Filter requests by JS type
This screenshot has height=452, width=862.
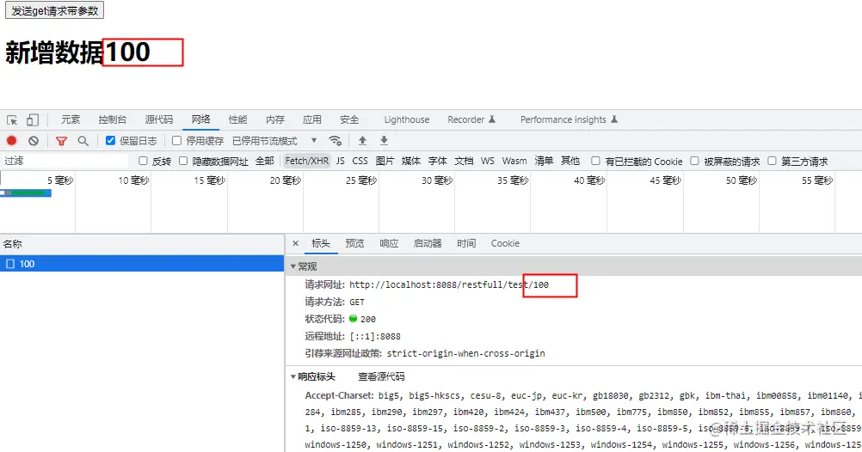point(341,161)
